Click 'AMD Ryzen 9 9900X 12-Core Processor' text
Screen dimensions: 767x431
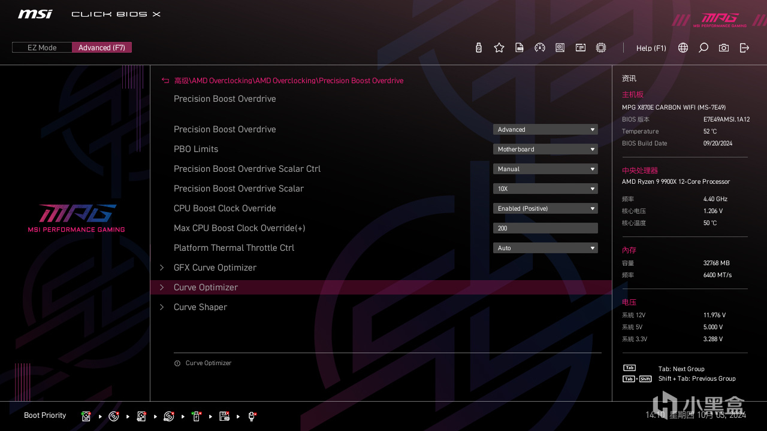coord(676,182)
